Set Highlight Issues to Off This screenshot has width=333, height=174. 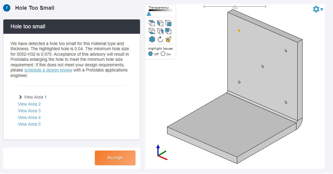coord(151,54)
